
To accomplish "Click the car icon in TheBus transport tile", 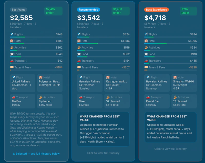I will pyautogui.click(x=14, y=97).
